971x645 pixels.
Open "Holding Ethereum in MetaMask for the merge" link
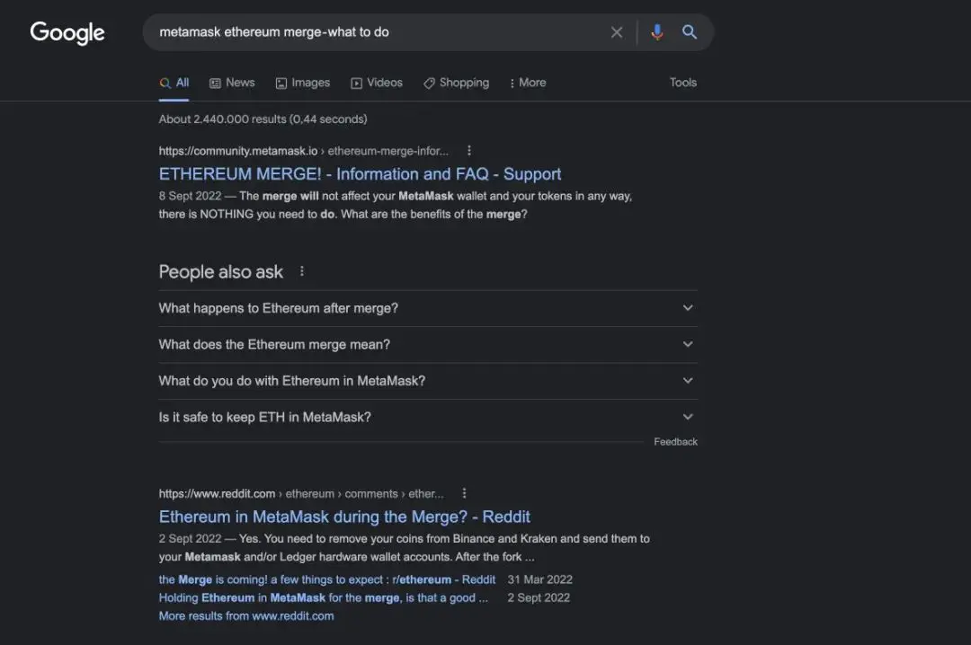point(324,598)
